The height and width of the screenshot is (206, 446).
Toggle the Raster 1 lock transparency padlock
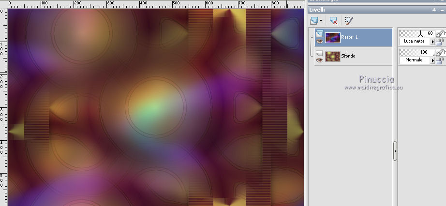point(440,42)
